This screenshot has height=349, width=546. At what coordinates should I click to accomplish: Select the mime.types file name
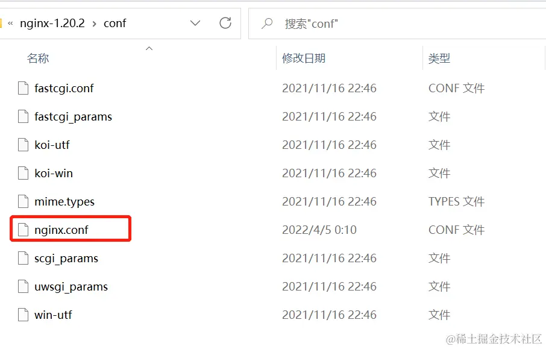(x=64, y=202)
